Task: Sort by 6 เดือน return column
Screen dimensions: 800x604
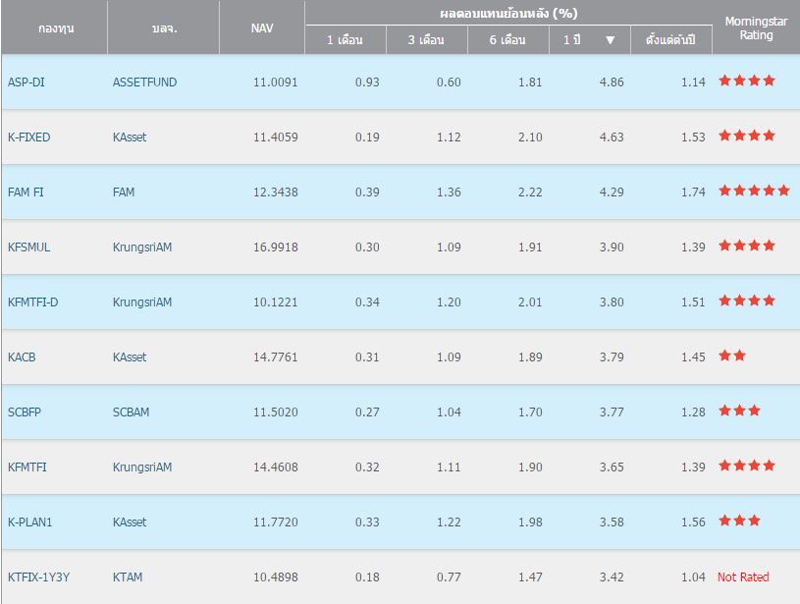Action: coord(507,40)
